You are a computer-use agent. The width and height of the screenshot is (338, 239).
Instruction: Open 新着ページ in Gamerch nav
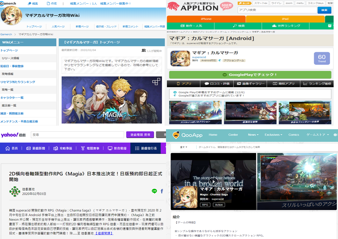point(82,27)
